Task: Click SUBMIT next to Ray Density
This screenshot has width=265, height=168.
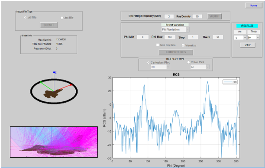Action: [x=214, y=16]
